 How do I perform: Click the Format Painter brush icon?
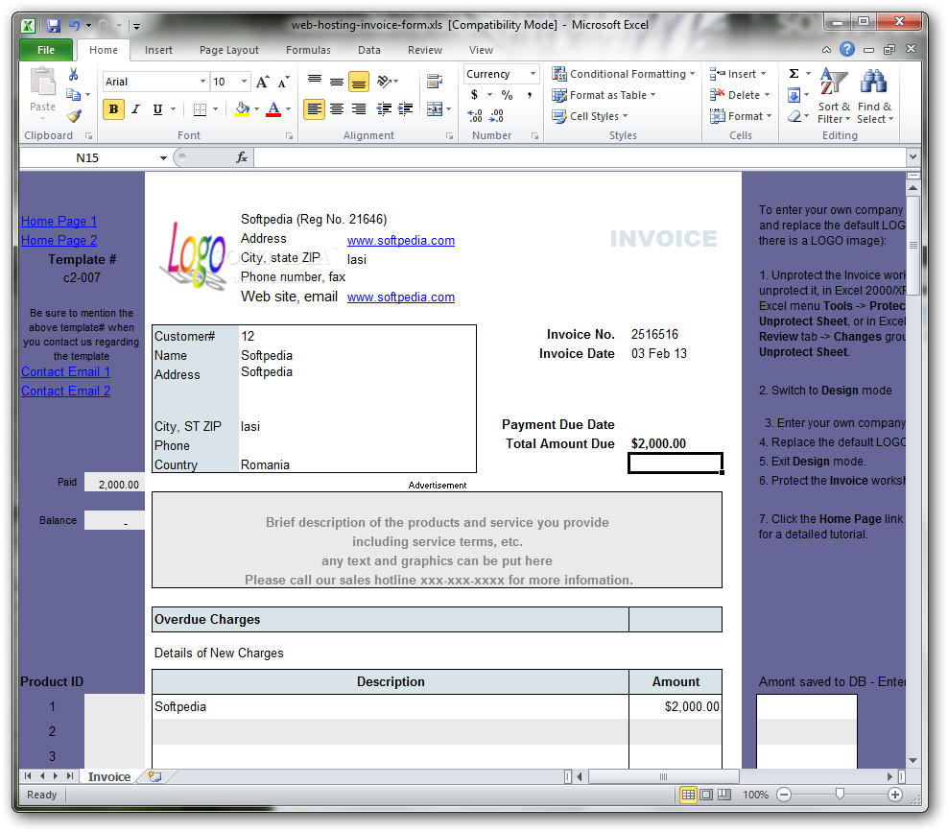click(74, 115)
